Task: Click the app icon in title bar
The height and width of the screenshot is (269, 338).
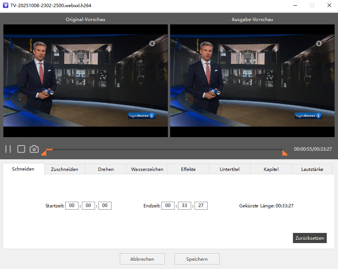Action: pos(6,6)
